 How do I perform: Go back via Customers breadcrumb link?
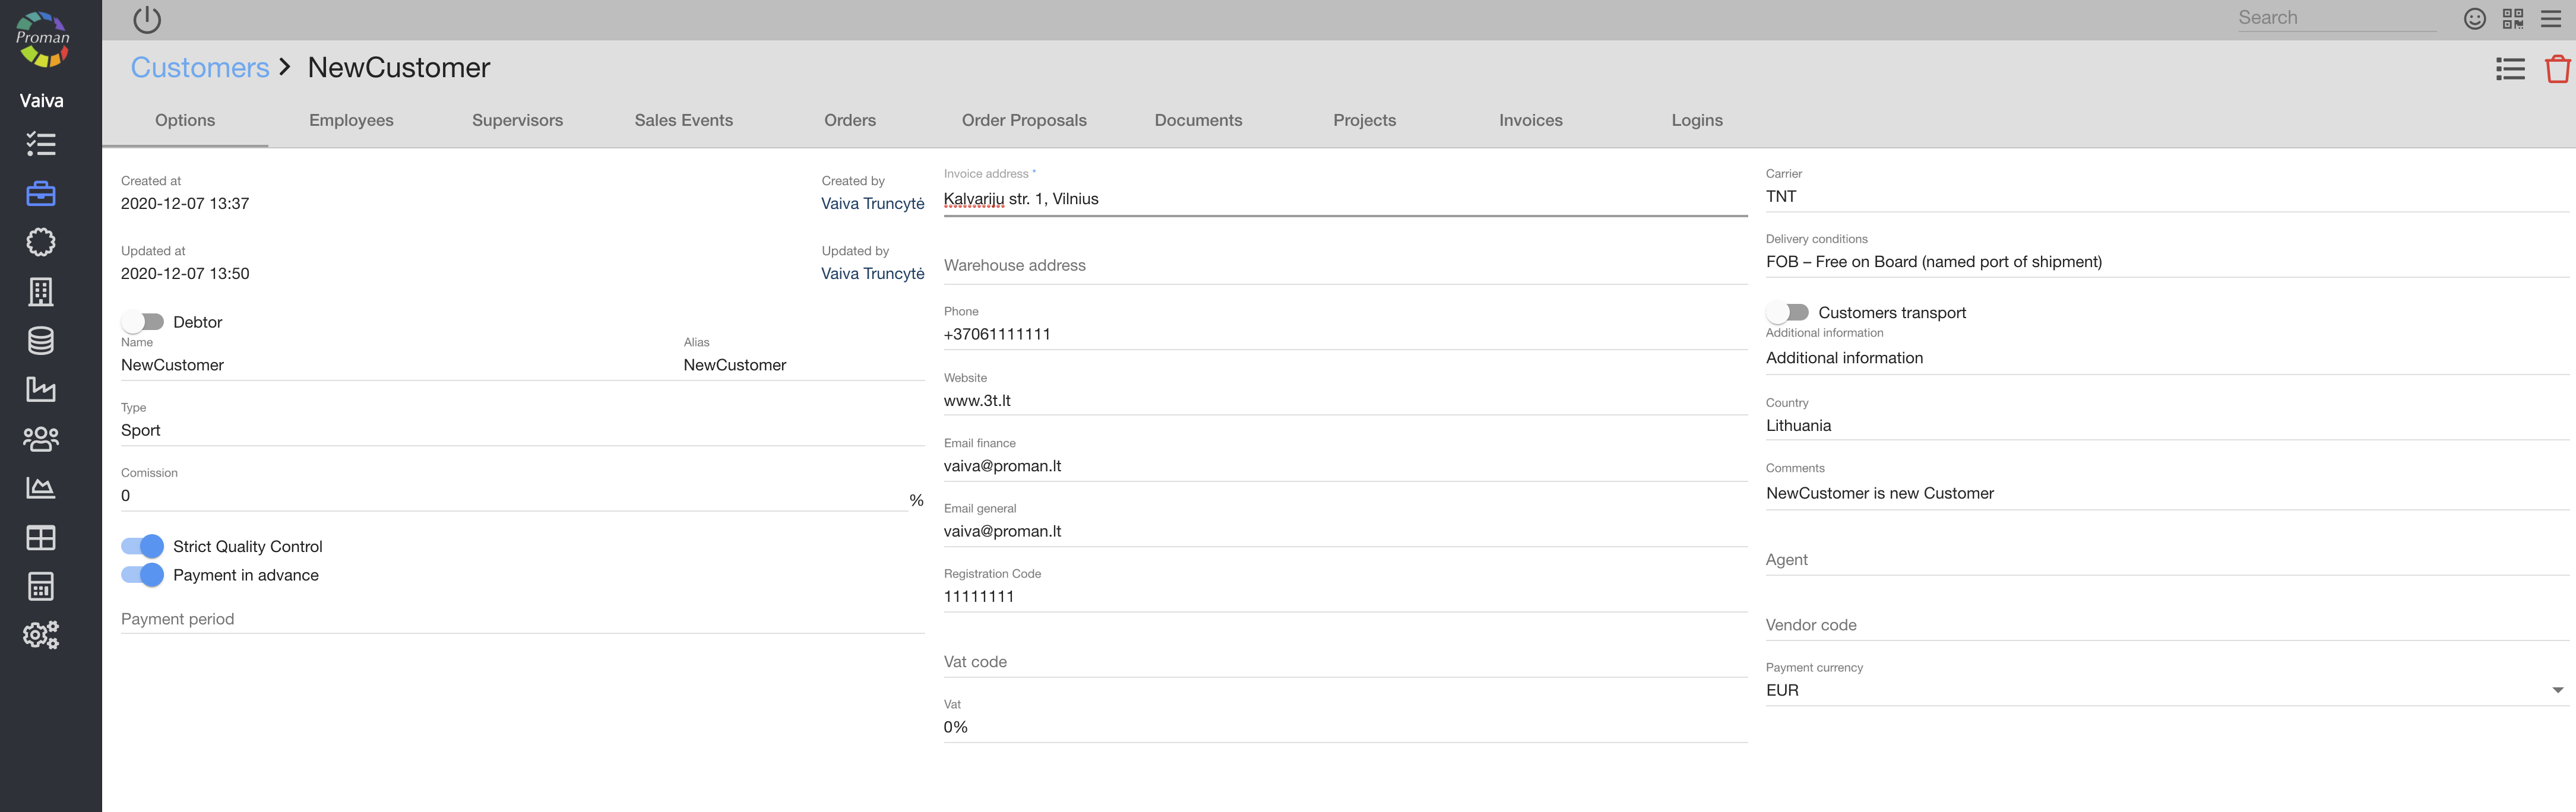coord(200,68)
